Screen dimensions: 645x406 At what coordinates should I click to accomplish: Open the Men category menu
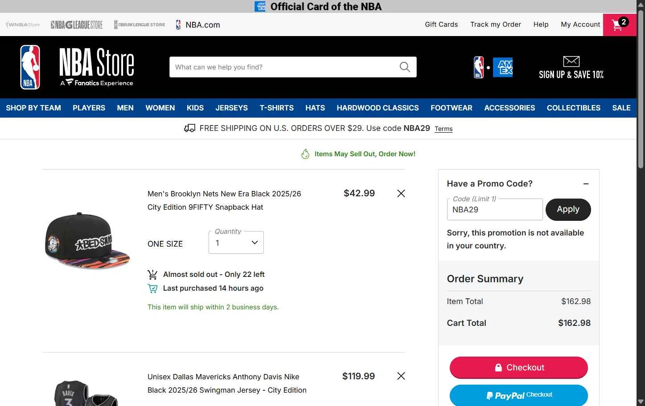(x=125, y=108)
